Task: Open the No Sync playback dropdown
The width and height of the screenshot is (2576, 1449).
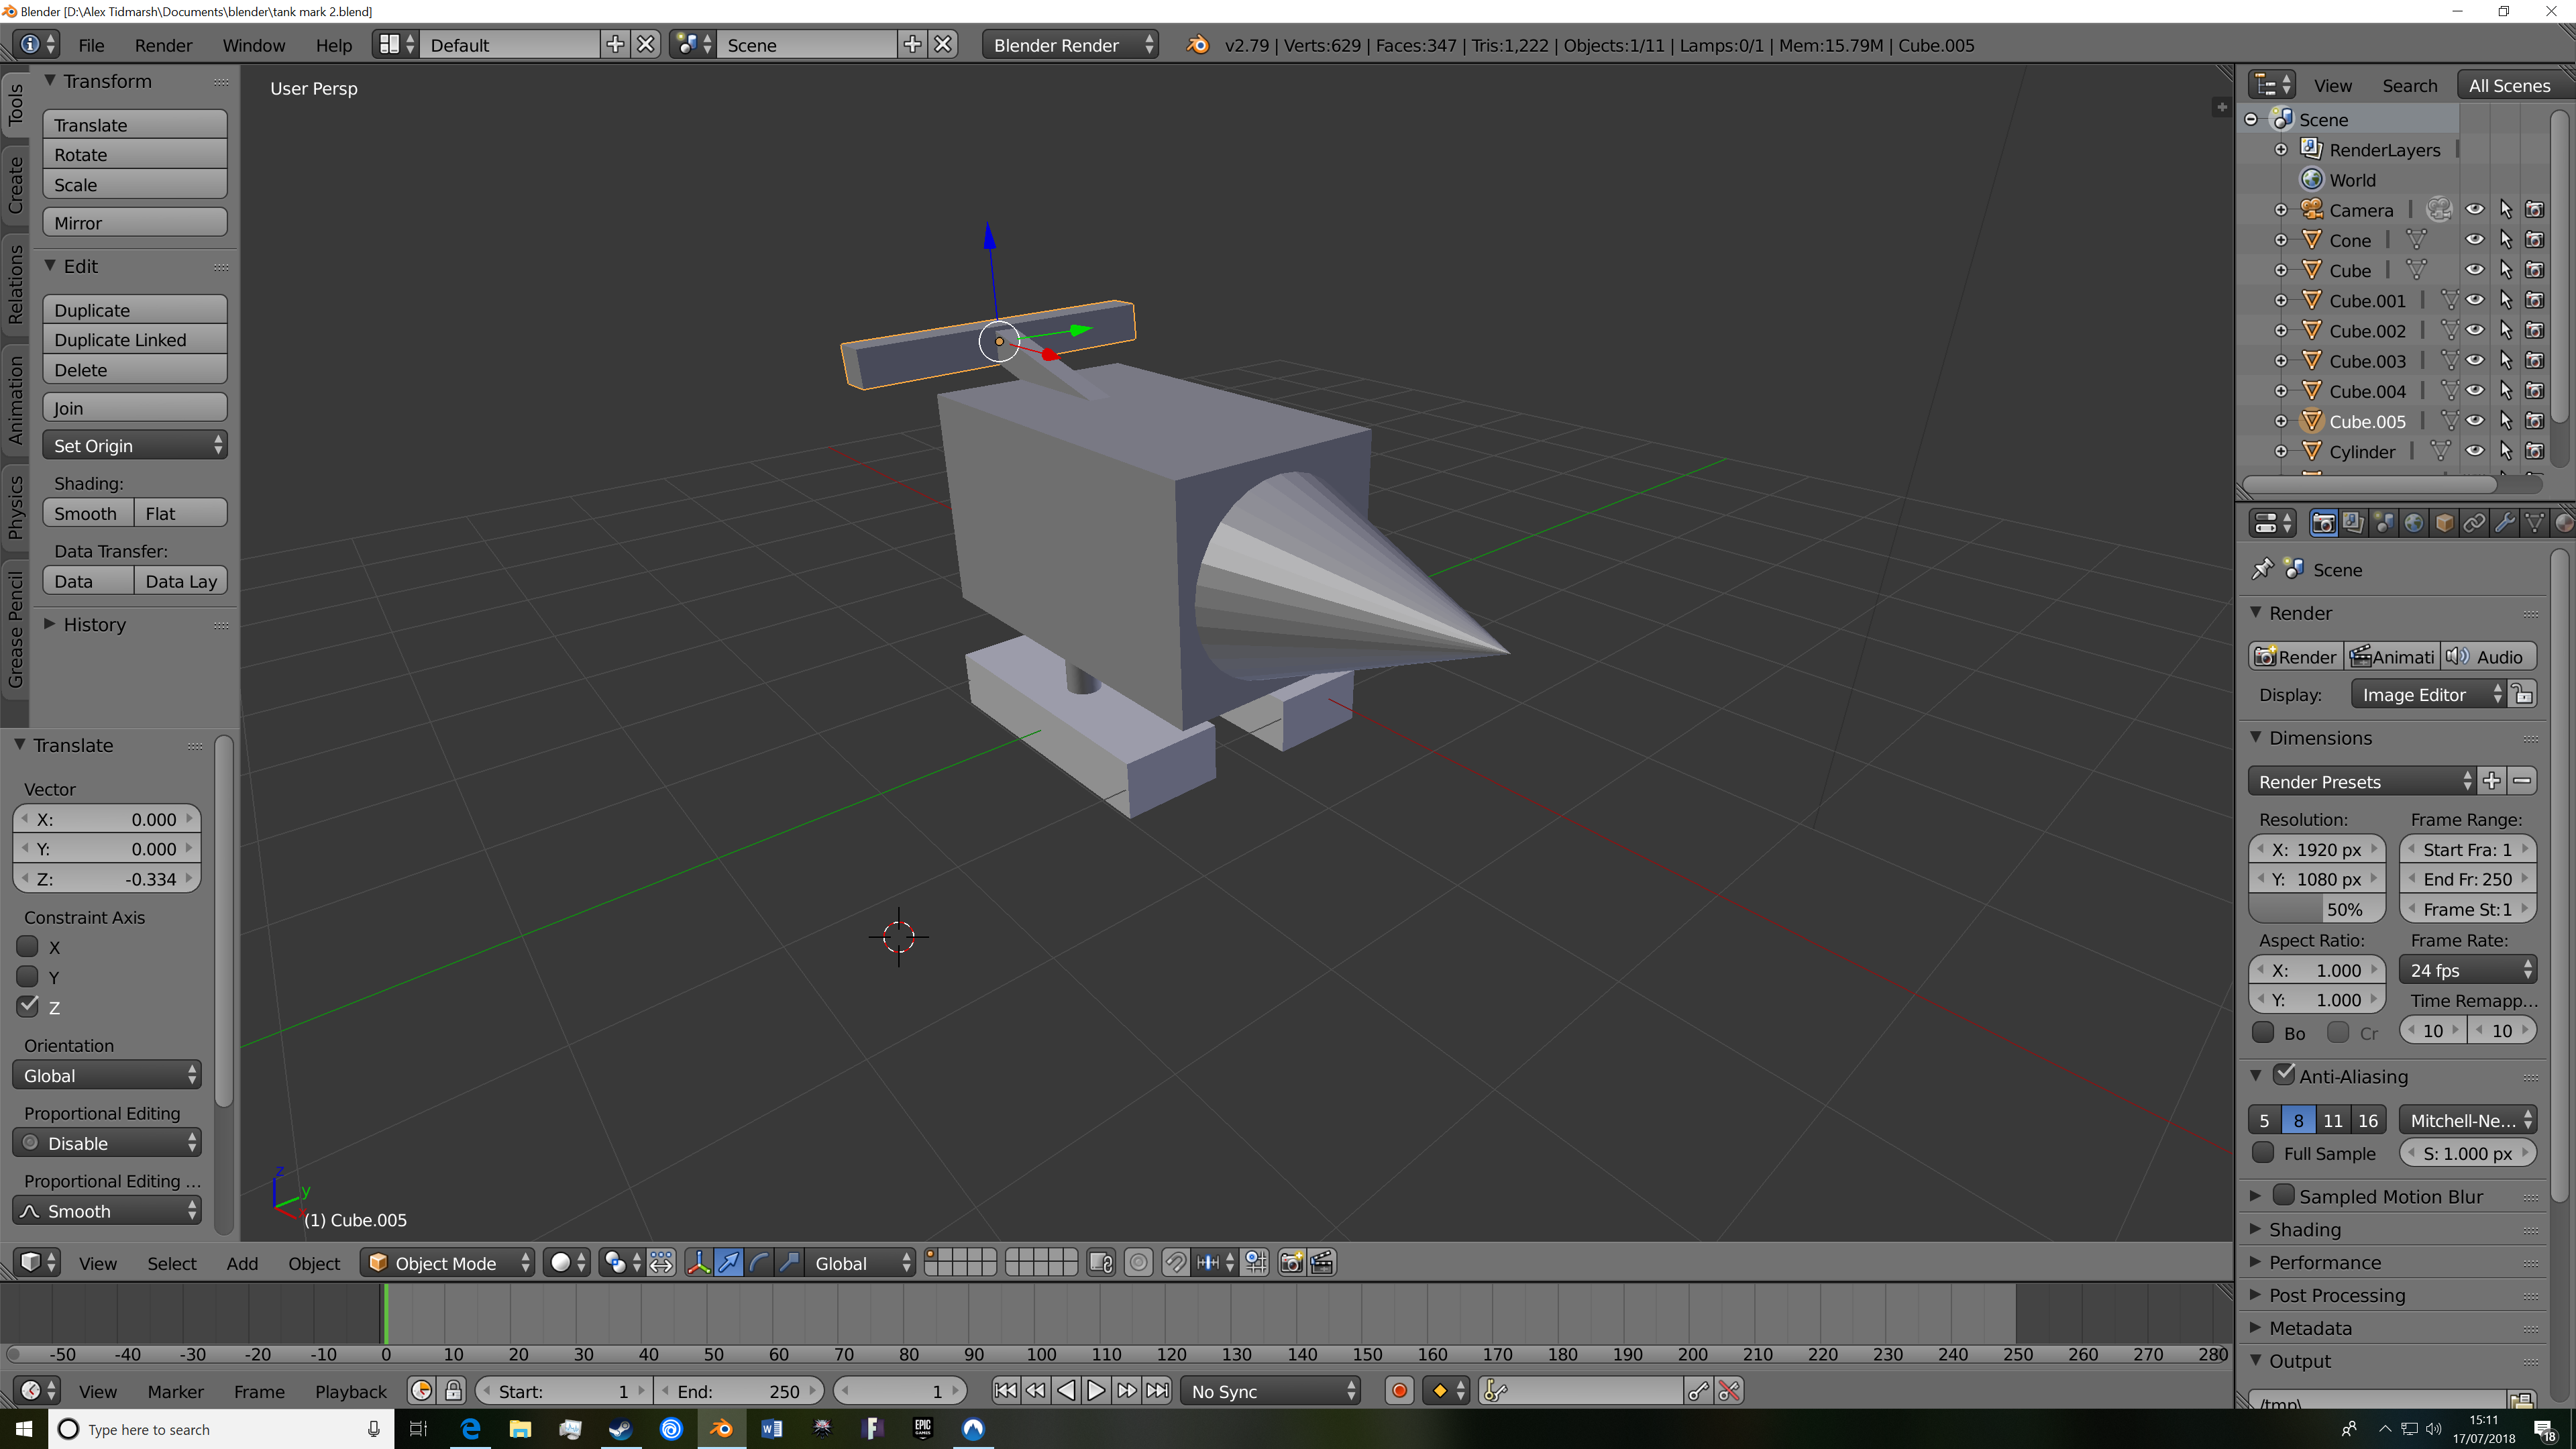Action: coord(1271,1391)
